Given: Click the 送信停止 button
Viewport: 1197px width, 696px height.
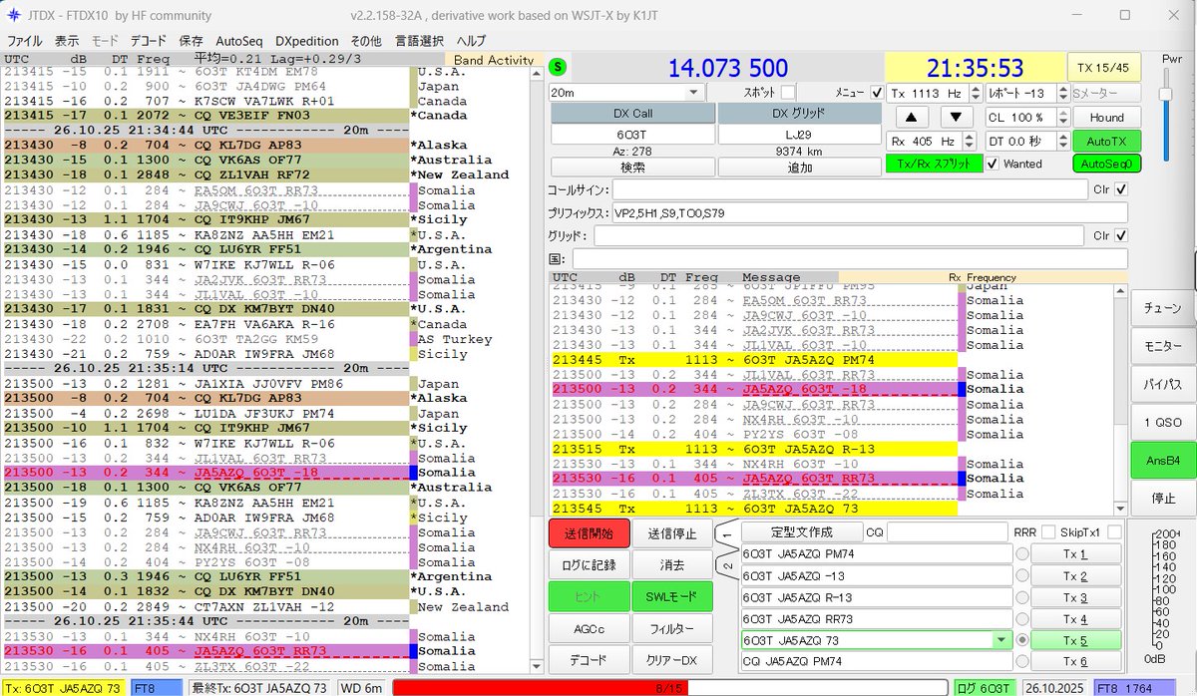Looking at the screenshot, I should click(672, 533).
